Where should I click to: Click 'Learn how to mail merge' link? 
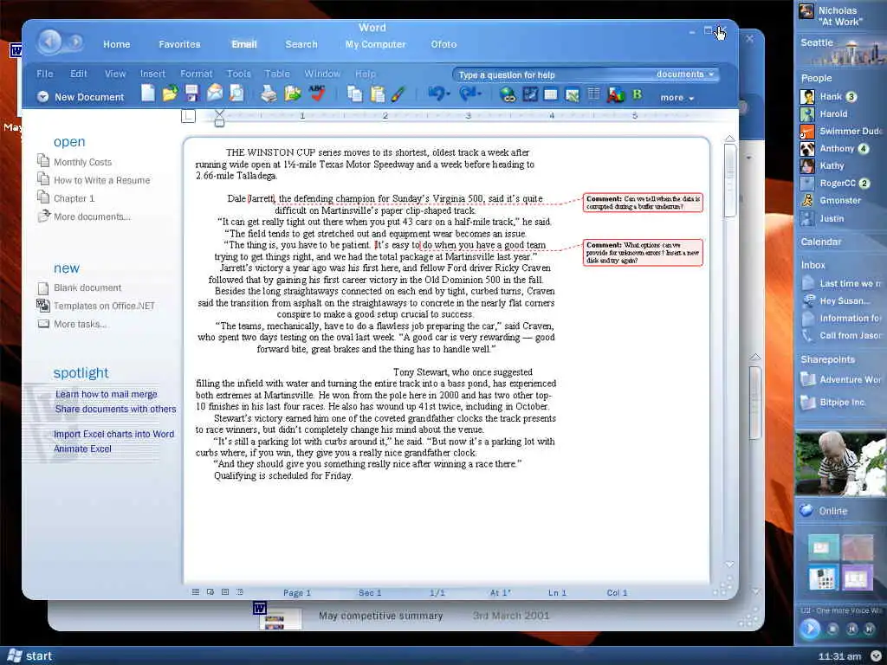[107, 394]
